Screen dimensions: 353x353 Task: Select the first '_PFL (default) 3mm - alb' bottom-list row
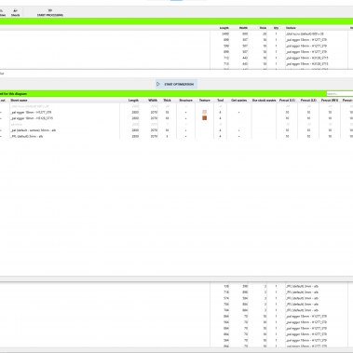coord(176,286)
